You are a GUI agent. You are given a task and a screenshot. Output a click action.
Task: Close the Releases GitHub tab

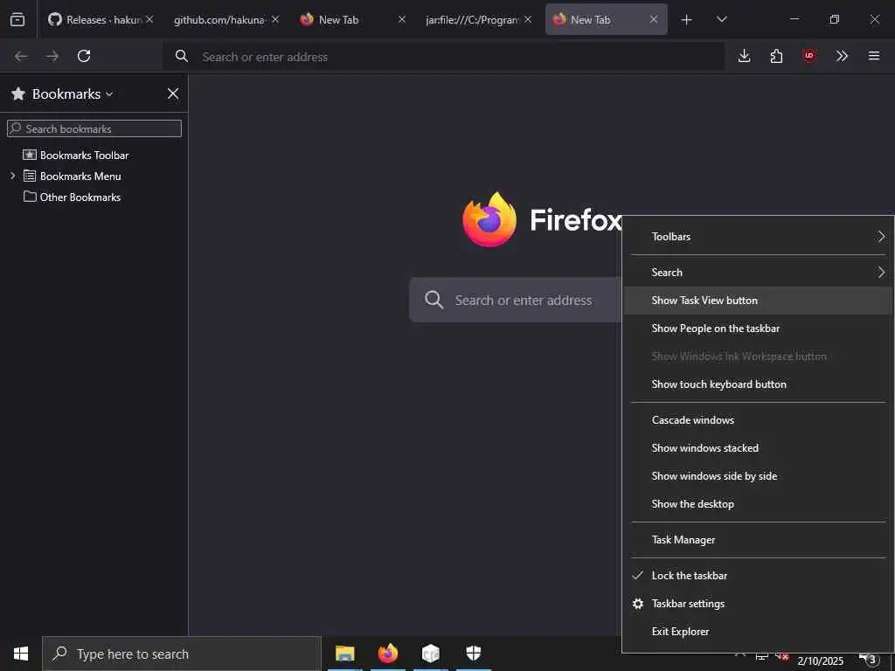(149, 19)
